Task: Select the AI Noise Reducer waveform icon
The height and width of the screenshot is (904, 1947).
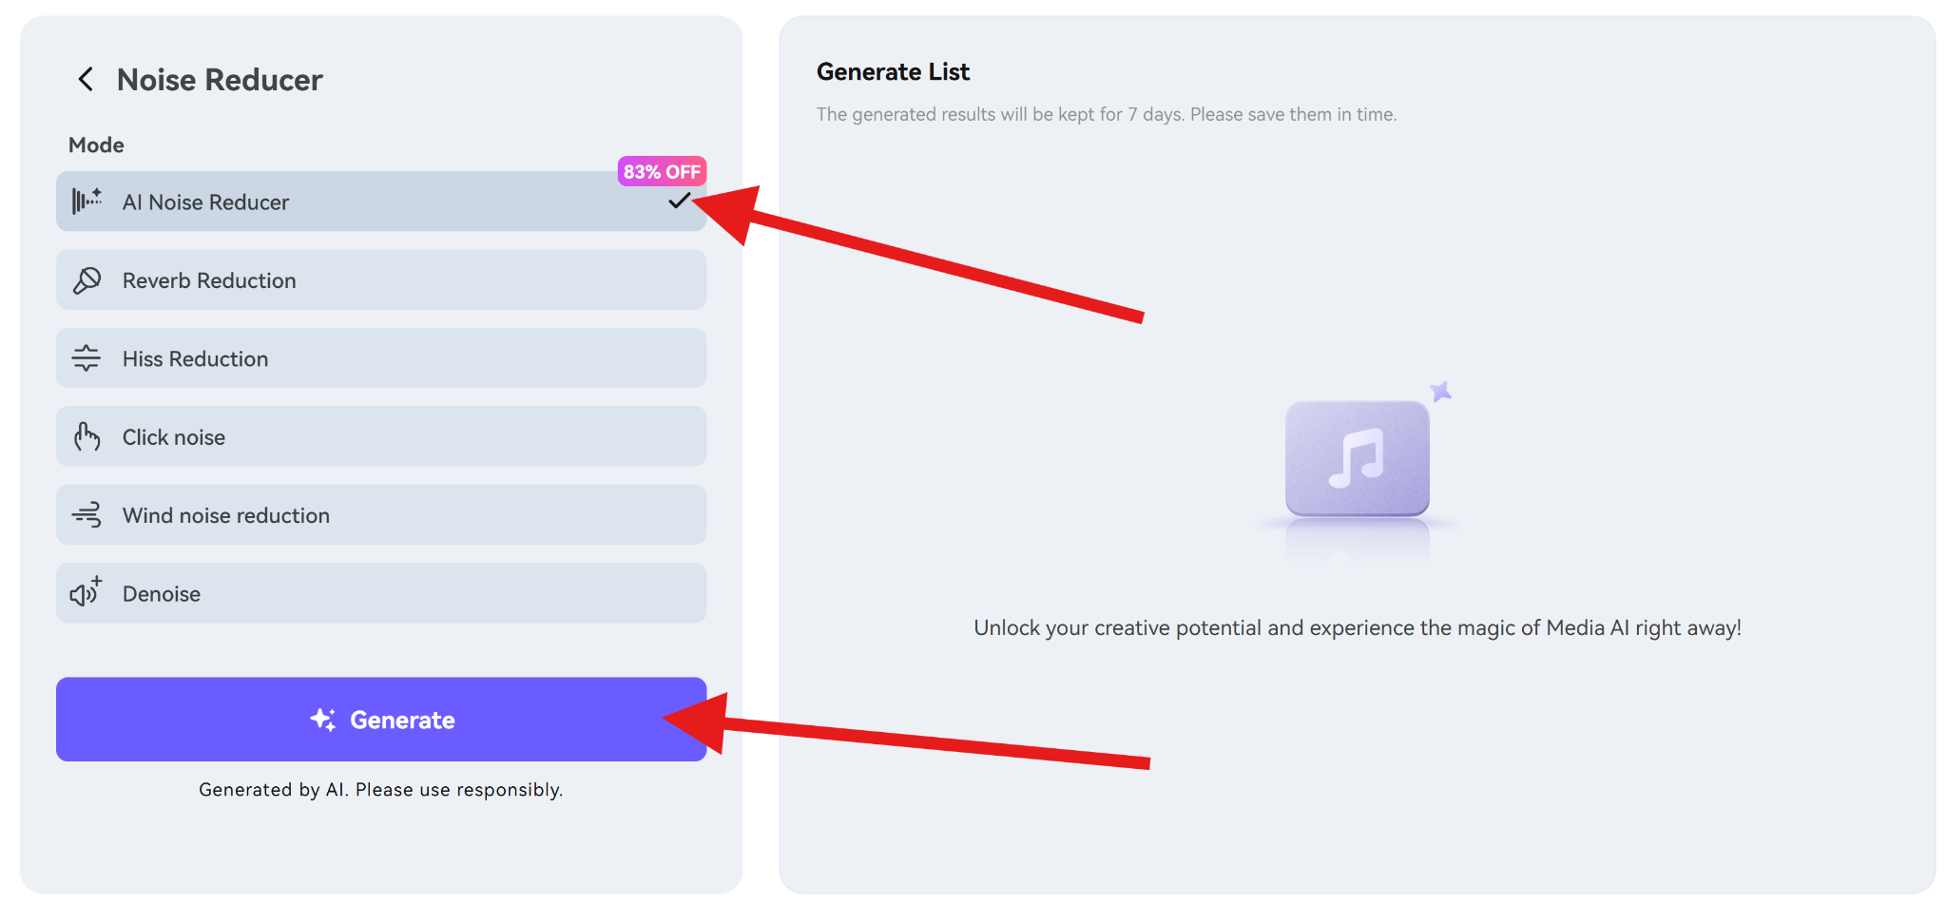Action: [87, 201]
